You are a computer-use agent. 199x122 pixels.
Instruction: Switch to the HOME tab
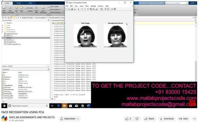7,3
